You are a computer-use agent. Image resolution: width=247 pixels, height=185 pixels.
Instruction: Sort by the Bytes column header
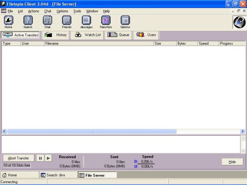click(x=187, y=44)
